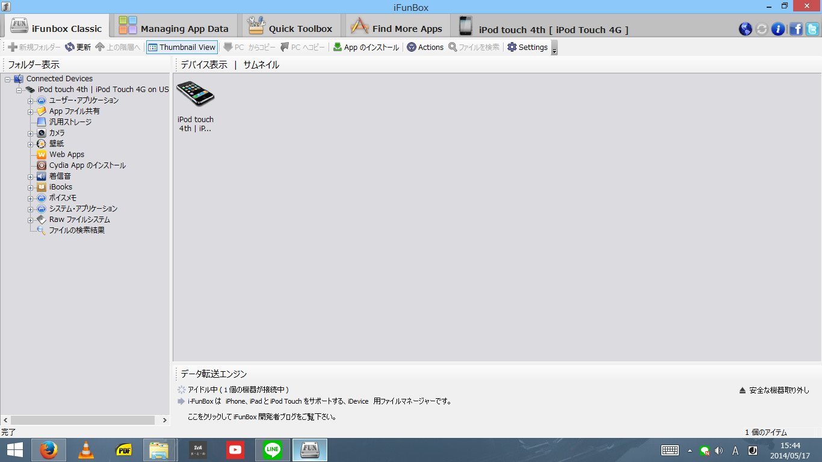Expand the 着信音 tree node
The image size is (822, 462).
click(30, 176)
